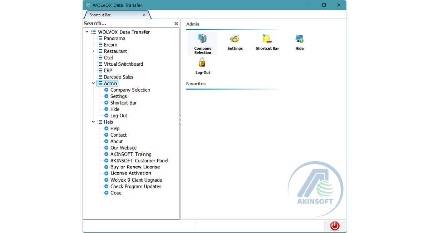Open License Activation from the Help list
The width and height of the screenshot is (429, 233).
click(x=130, y=173)
